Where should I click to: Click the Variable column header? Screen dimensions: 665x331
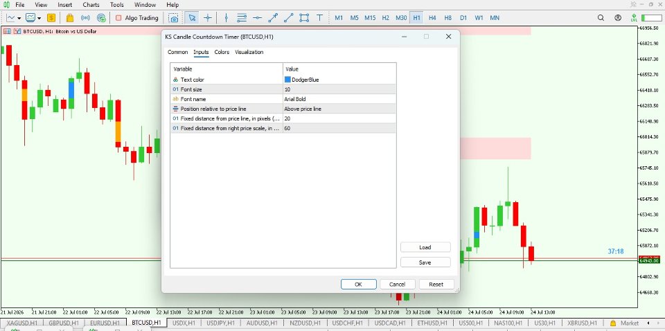coord(227,69)
